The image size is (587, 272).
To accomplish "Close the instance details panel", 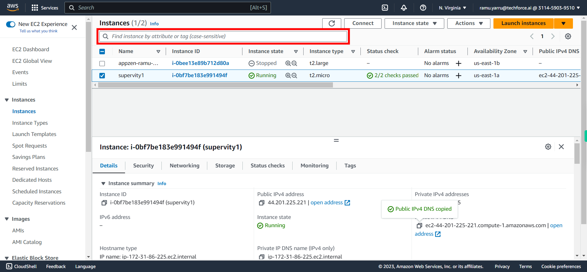I will coord(561,147).
